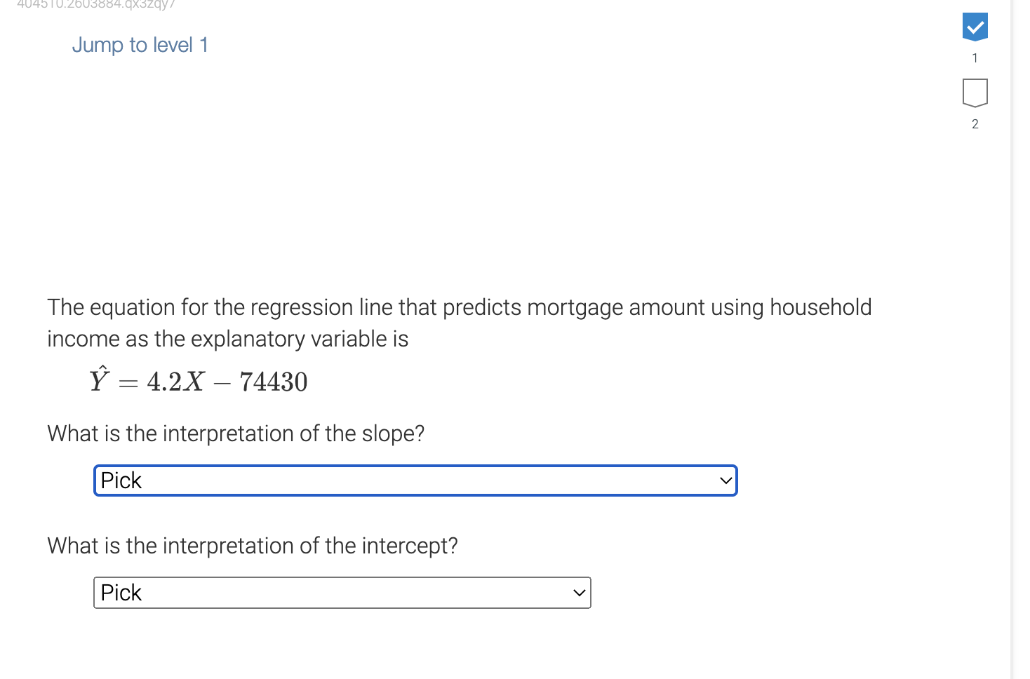Select the unfinished level 2 shield outline

click(x=975, y=91)
